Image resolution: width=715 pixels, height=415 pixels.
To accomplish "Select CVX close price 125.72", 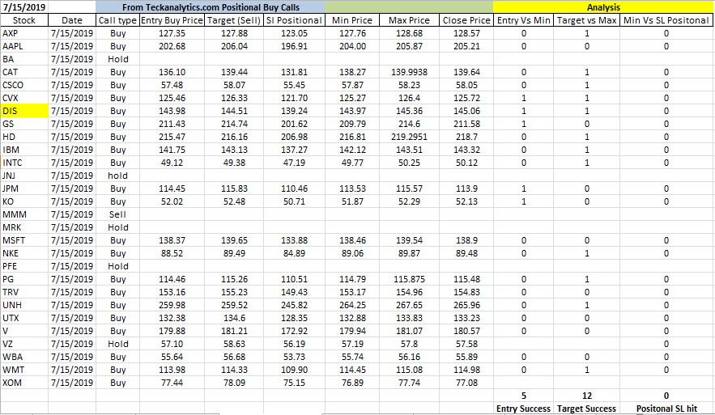I will point(466,98).
